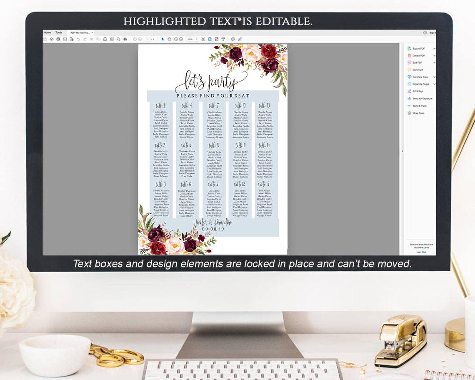Open the zoom percentage dropdown

click(x=197, y=39)
